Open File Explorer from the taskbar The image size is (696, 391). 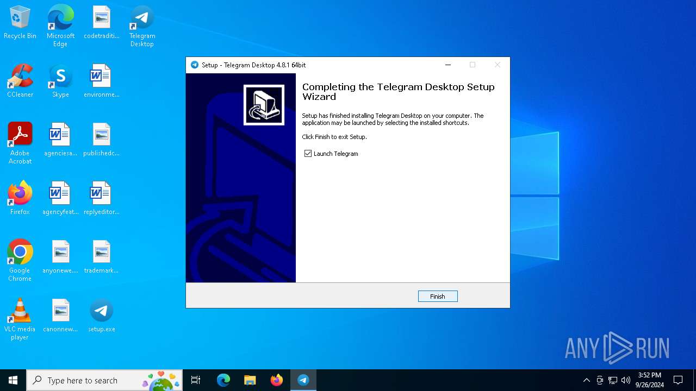click(250, 380)
